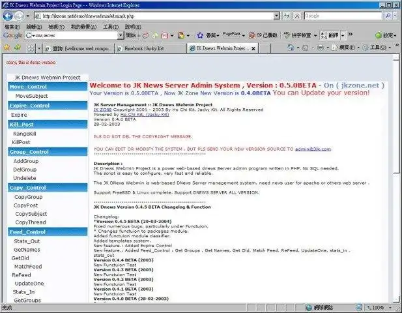Open the View menu (檢視)
This screenshot has width=402, height=313.
[56, 27]
